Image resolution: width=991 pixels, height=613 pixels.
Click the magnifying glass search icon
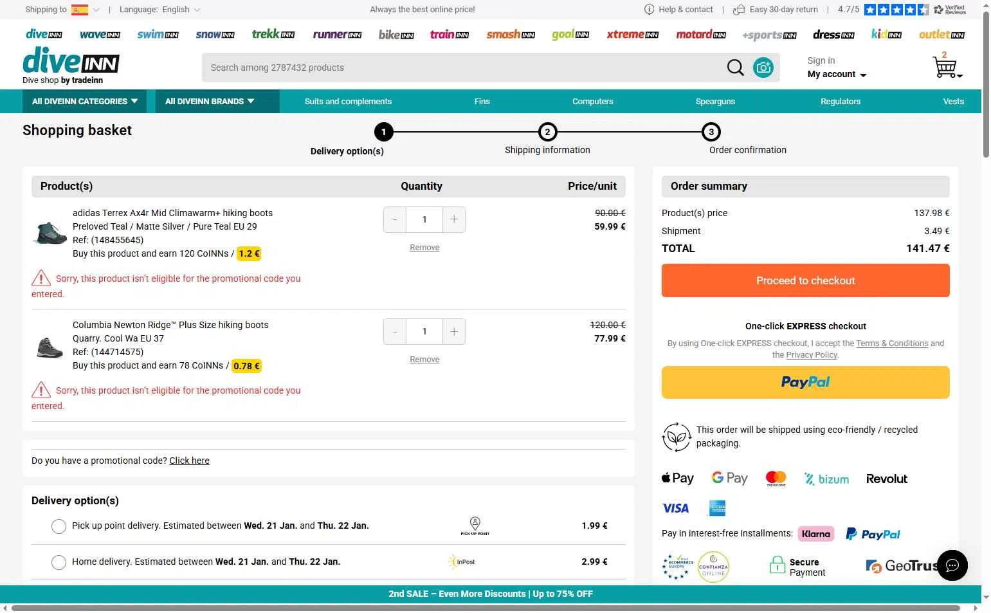click(x=735, y=68)
